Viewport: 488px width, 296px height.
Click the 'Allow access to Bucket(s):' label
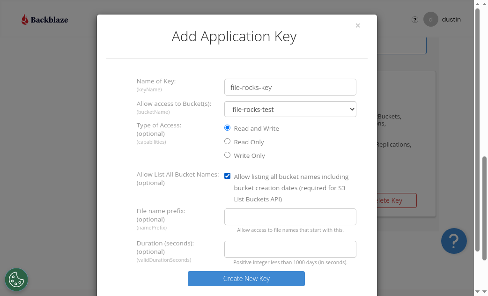174,104
